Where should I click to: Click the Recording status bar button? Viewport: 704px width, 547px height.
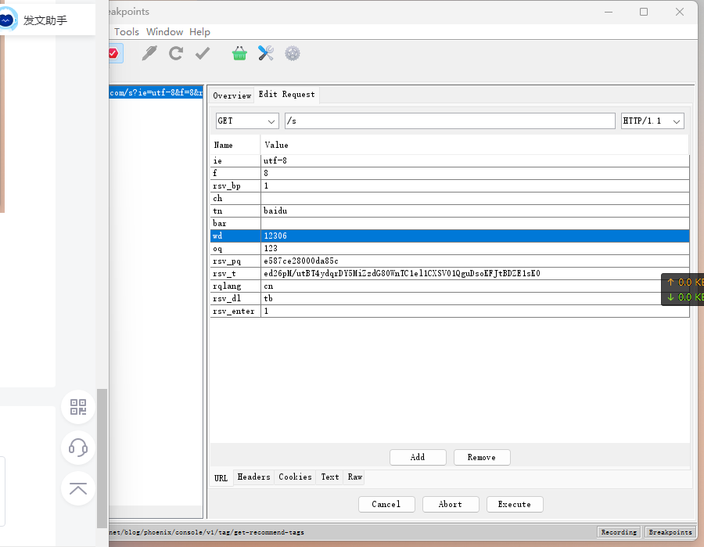click(619, 532)
